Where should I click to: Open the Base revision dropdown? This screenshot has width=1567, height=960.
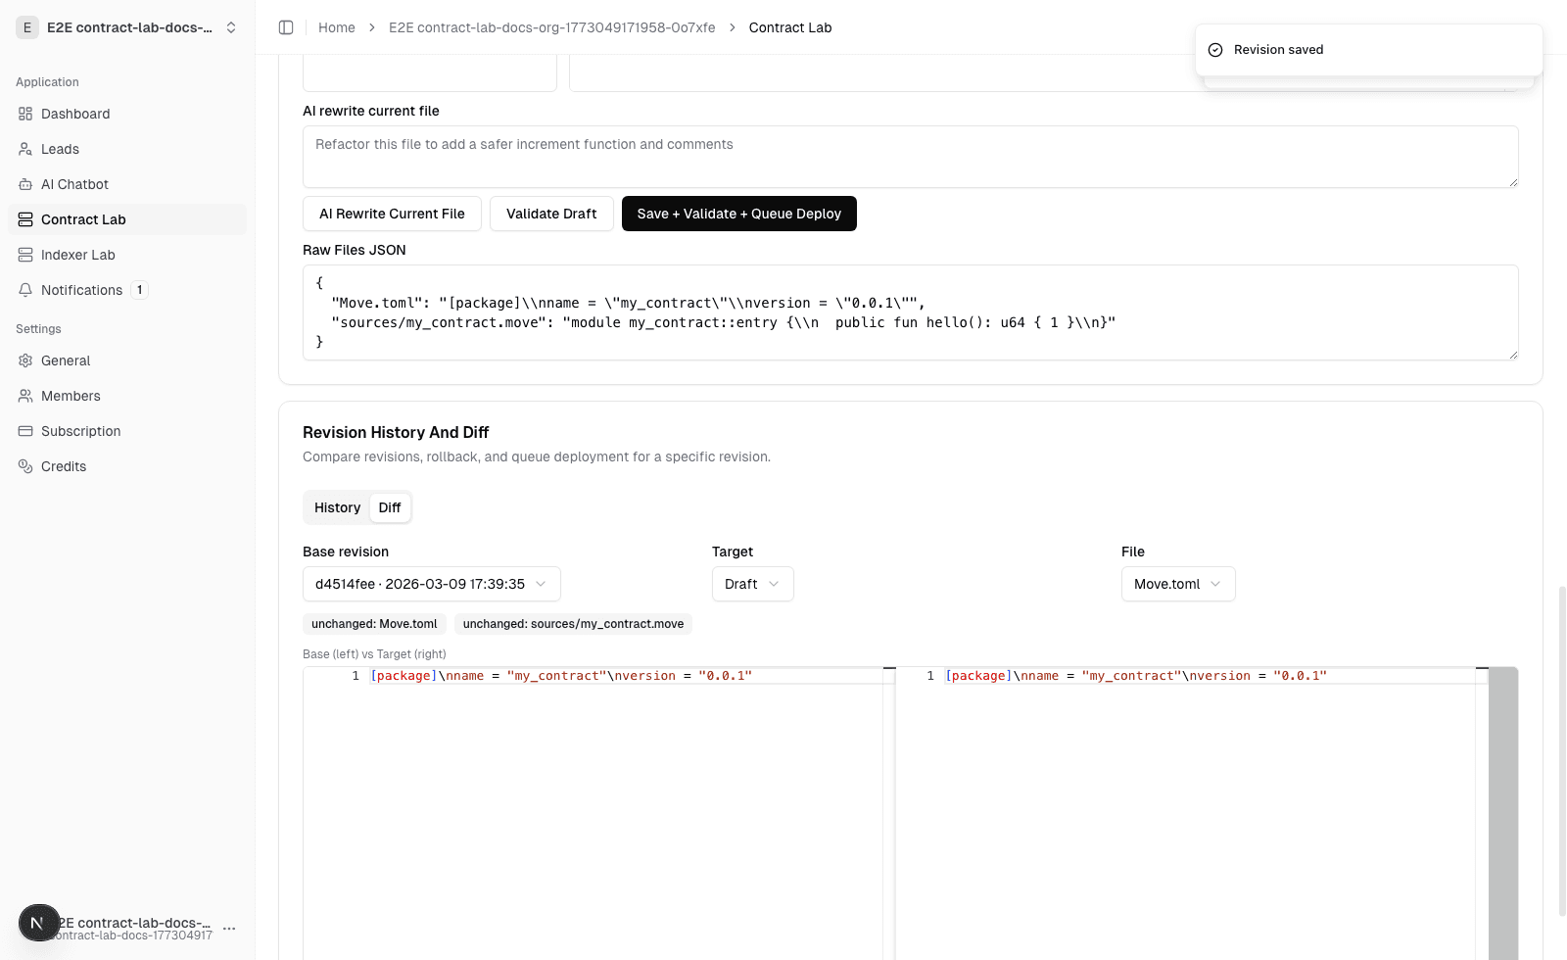coord(431,584)
